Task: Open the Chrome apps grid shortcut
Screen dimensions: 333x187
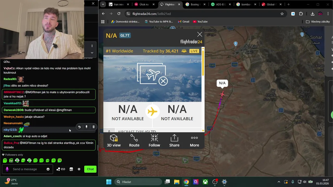Action: 103,22
